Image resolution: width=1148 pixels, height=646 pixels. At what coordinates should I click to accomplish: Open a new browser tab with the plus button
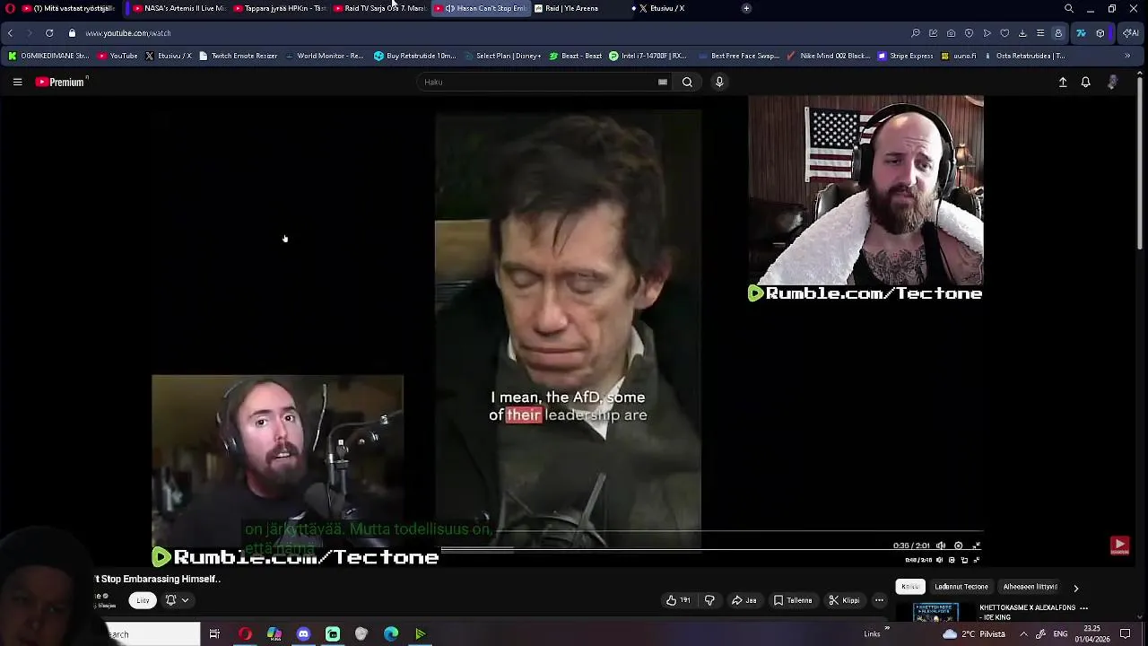pos(746,8)
